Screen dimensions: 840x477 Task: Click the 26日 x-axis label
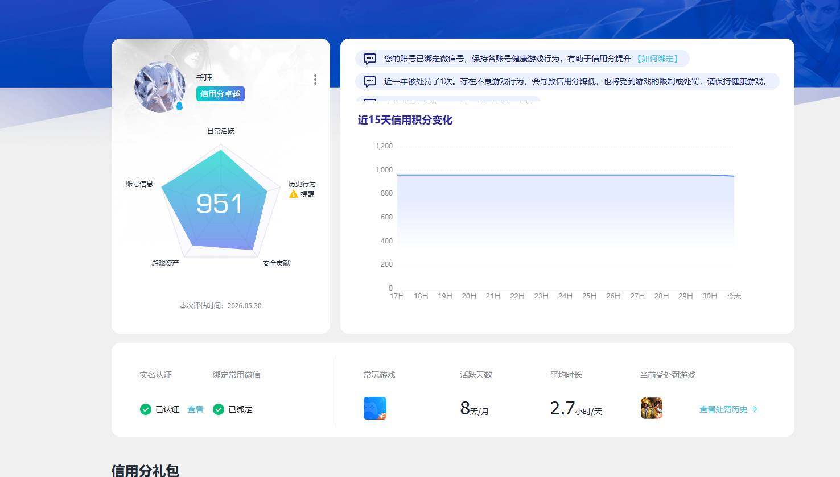[613, 296]
